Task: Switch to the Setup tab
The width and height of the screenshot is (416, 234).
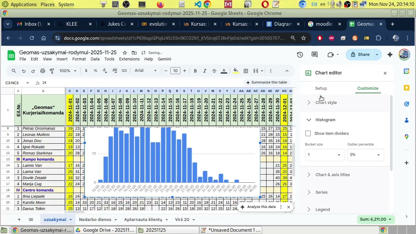Action: coord(321,88)
